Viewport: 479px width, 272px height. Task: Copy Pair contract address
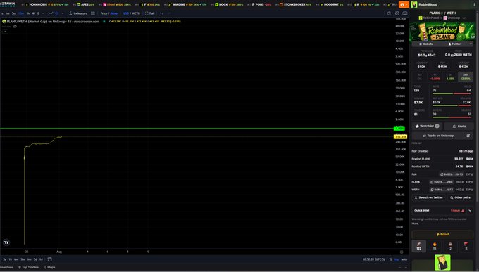tap(452, 174)
